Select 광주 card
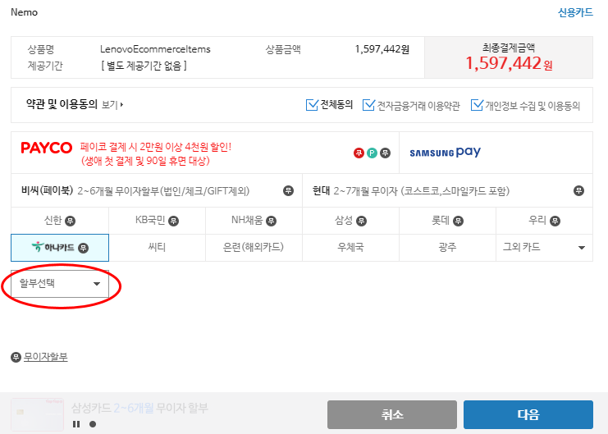 tap(447, 248)
